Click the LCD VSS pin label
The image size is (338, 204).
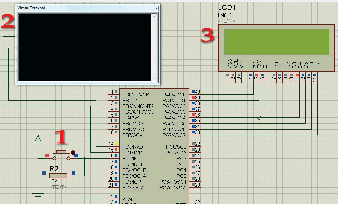coord(230,63)
